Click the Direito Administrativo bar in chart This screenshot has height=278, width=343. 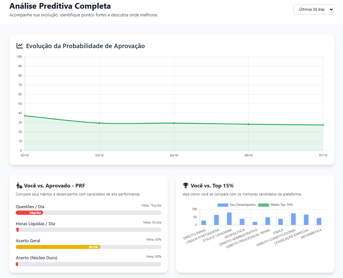[x=255, y=223]
